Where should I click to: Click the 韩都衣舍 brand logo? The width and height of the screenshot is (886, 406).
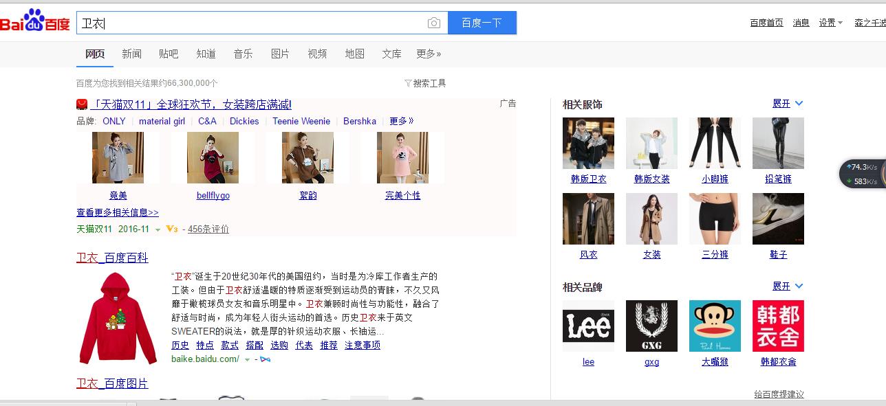click(778, 326)
